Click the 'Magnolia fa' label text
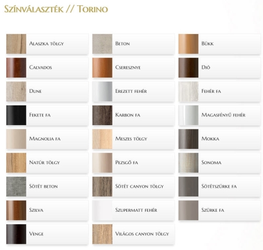 (x=45, y=139)
